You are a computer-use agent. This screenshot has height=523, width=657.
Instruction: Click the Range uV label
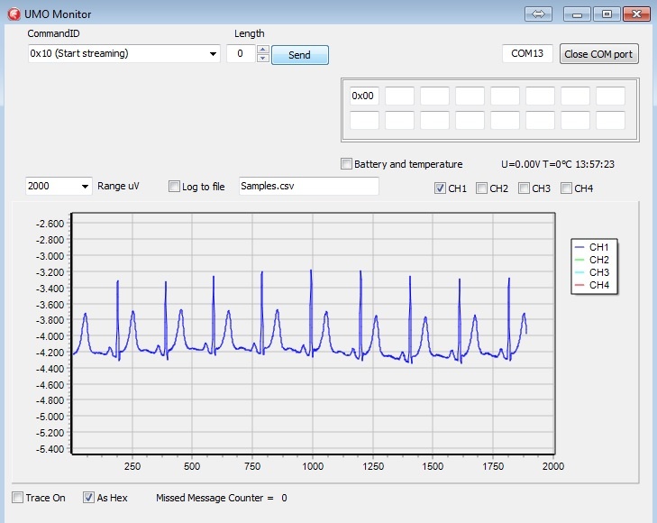click(118, 186)
